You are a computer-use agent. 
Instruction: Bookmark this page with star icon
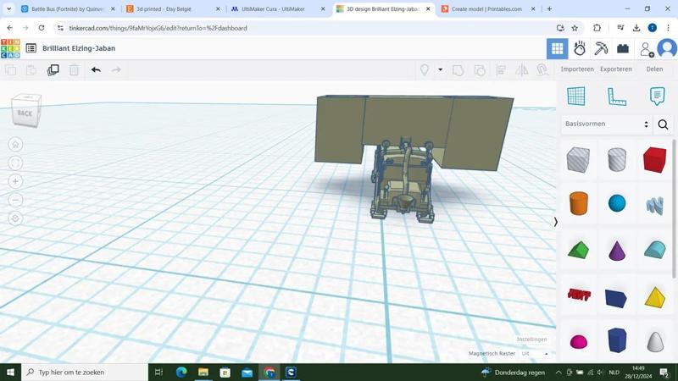575,28
